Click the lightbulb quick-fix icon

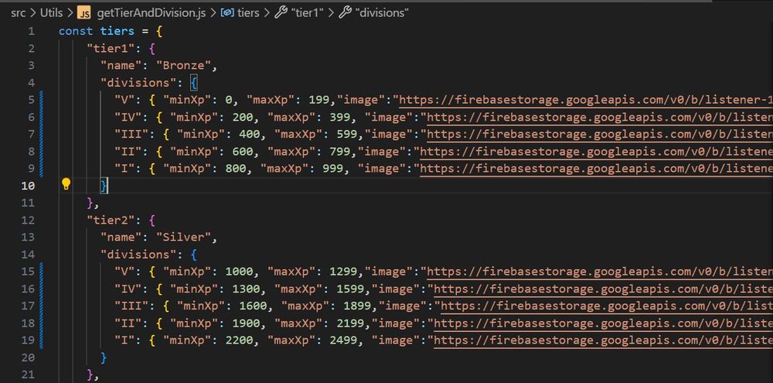66,185
